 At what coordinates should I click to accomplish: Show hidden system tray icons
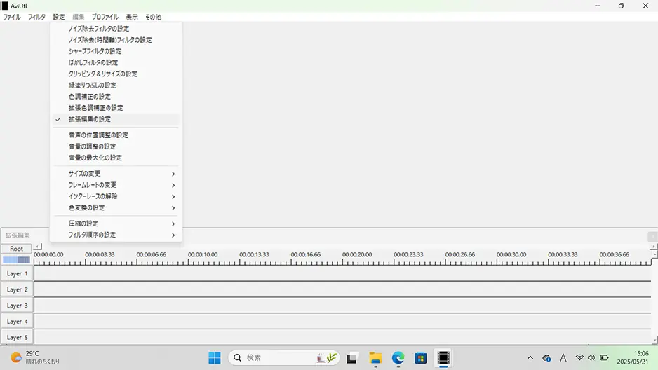pyautogui.click(x=530, y=358)
